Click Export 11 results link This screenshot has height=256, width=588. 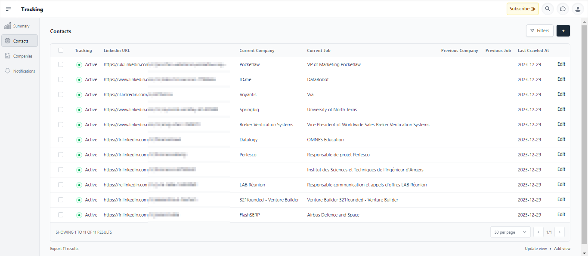(64, 249)
